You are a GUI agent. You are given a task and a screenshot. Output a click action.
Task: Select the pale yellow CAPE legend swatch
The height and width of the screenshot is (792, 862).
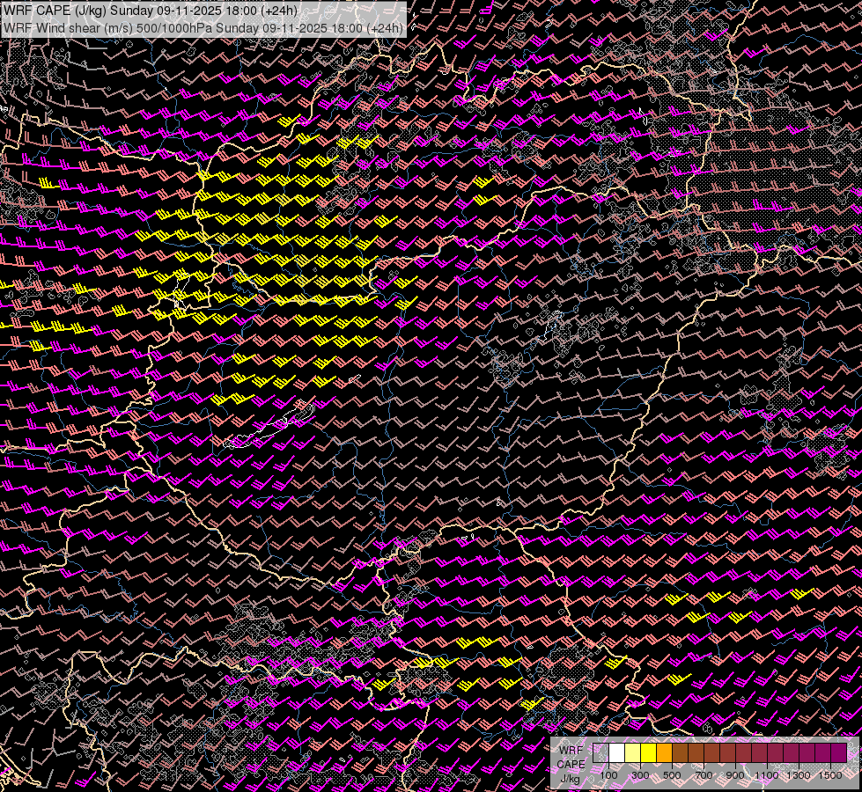click(x=633, y=753)
